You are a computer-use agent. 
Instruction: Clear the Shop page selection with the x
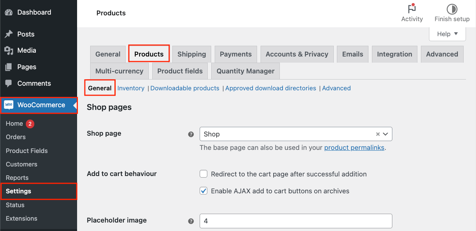(378, 134)
